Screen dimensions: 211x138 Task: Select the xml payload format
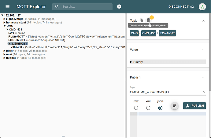click(148, 108)
